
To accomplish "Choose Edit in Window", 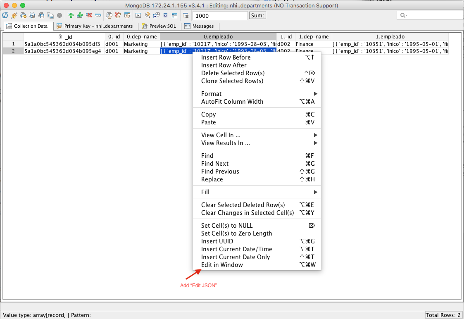I will (x=257, y=265).
